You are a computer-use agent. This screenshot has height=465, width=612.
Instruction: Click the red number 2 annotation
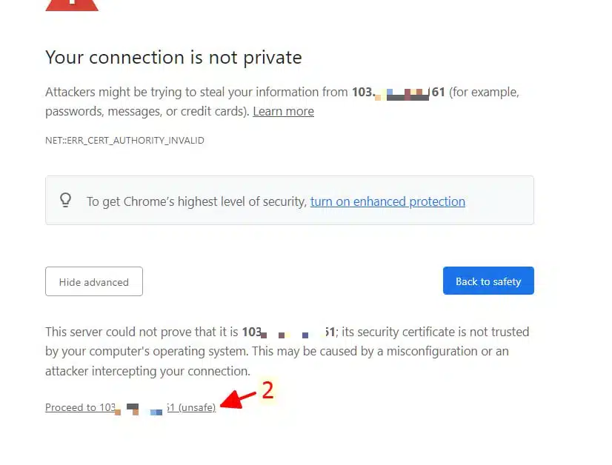click(x=267, y=390)
